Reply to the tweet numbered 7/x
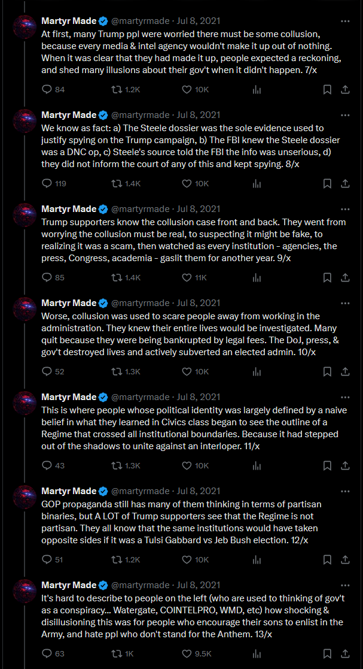This screenshot has width=363, height=669. [47, 90]
